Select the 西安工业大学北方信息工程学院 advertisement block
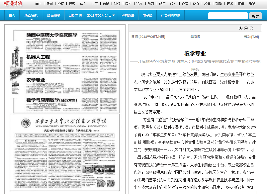The width and height of the screenshot is (267, 194). [65, 153]
